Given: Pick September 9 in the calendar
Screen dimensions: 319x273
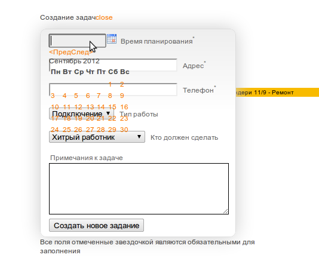Looking at the screenshot, I should (x=122, y=96).
